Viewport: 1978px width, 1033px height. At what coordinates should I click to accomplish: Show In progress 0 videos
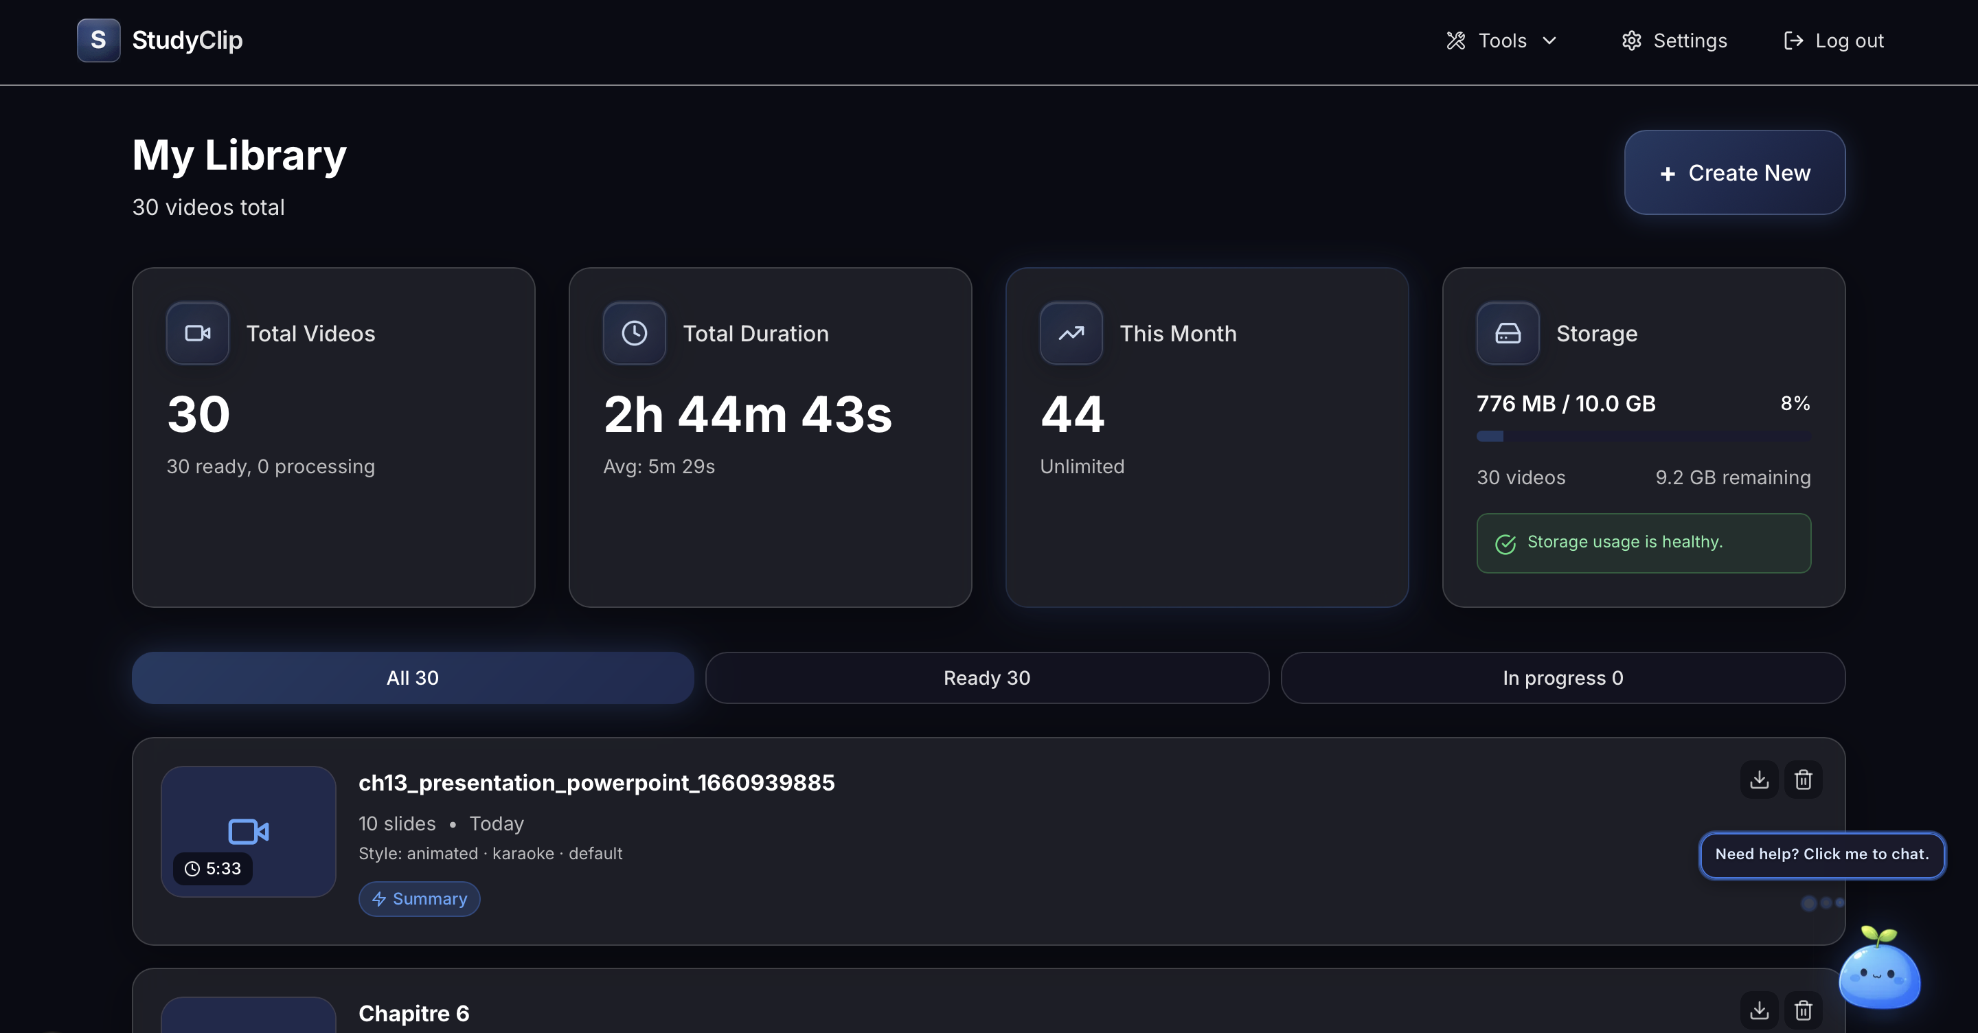pyautogui.click(x=1562, y=677)
